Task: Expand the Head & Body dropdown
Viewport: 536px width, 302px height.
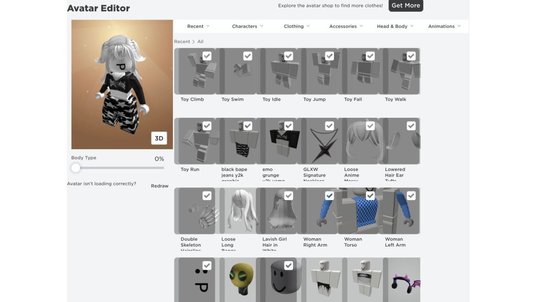Action: (395, 26)
